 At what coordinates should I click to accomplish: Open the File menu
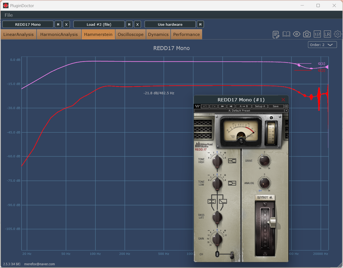pos(9,15)
